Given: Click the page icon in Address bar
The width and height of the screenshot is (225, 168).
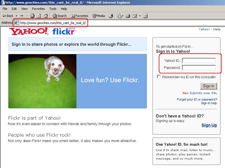Looking at the screenshot, I should click(17, 23).
